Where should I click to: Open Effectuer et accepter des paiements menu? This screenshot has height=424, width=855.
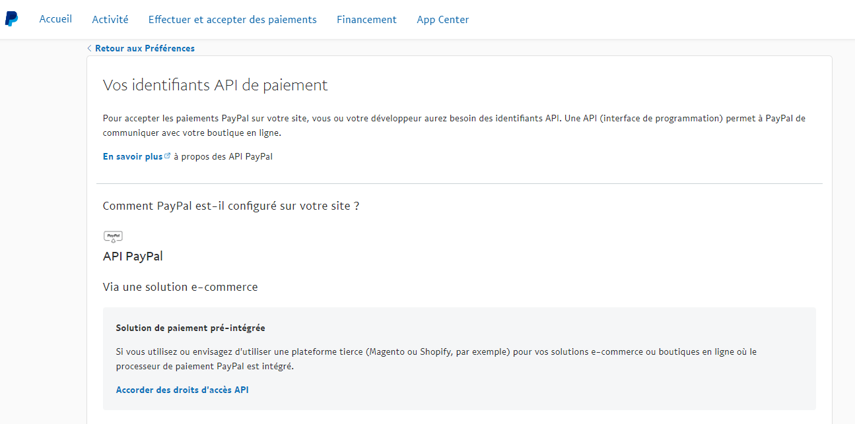[x=232, y=20]
